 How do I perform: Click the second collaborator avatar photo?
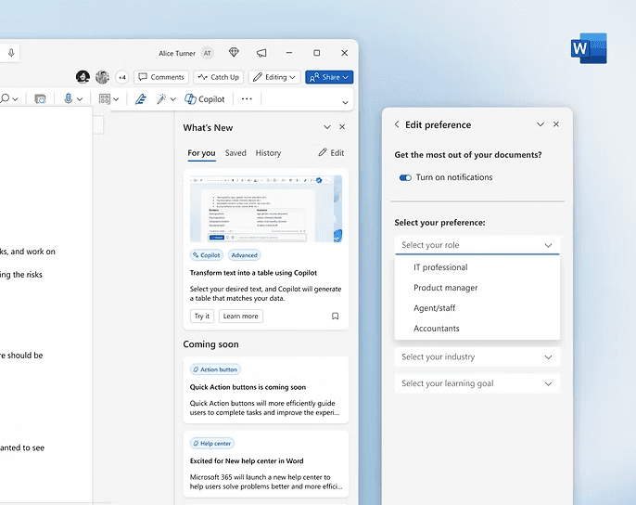pyautogui.click(x=102, y=77)
